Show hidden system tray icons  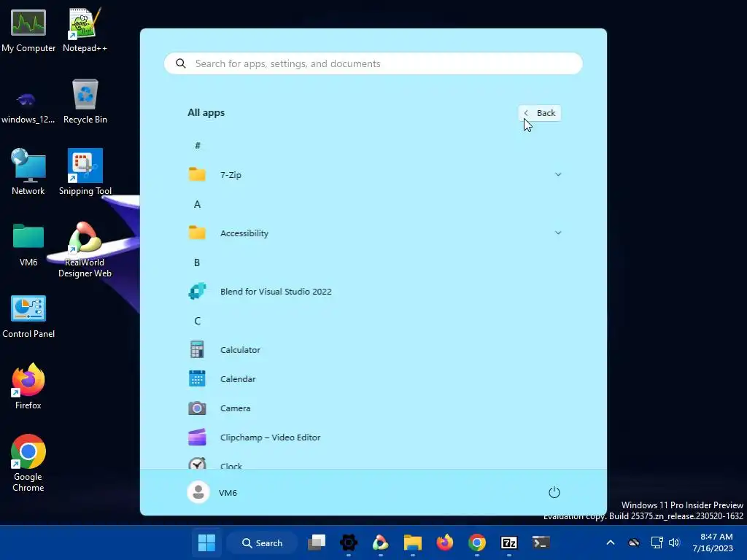pos(611,542)
